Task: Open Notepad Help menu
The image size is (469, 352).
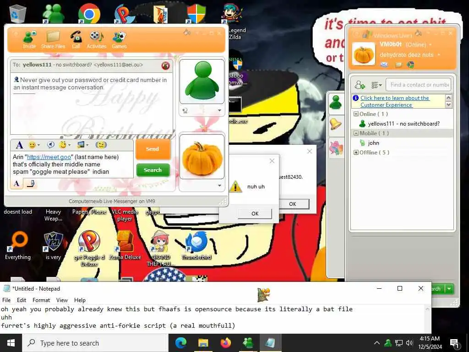Action: (80, 300)
